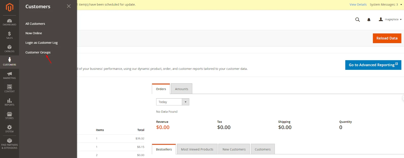The image size is (404, 158).
Task: Close the Customers flyout panel
Action: point(69,6)
